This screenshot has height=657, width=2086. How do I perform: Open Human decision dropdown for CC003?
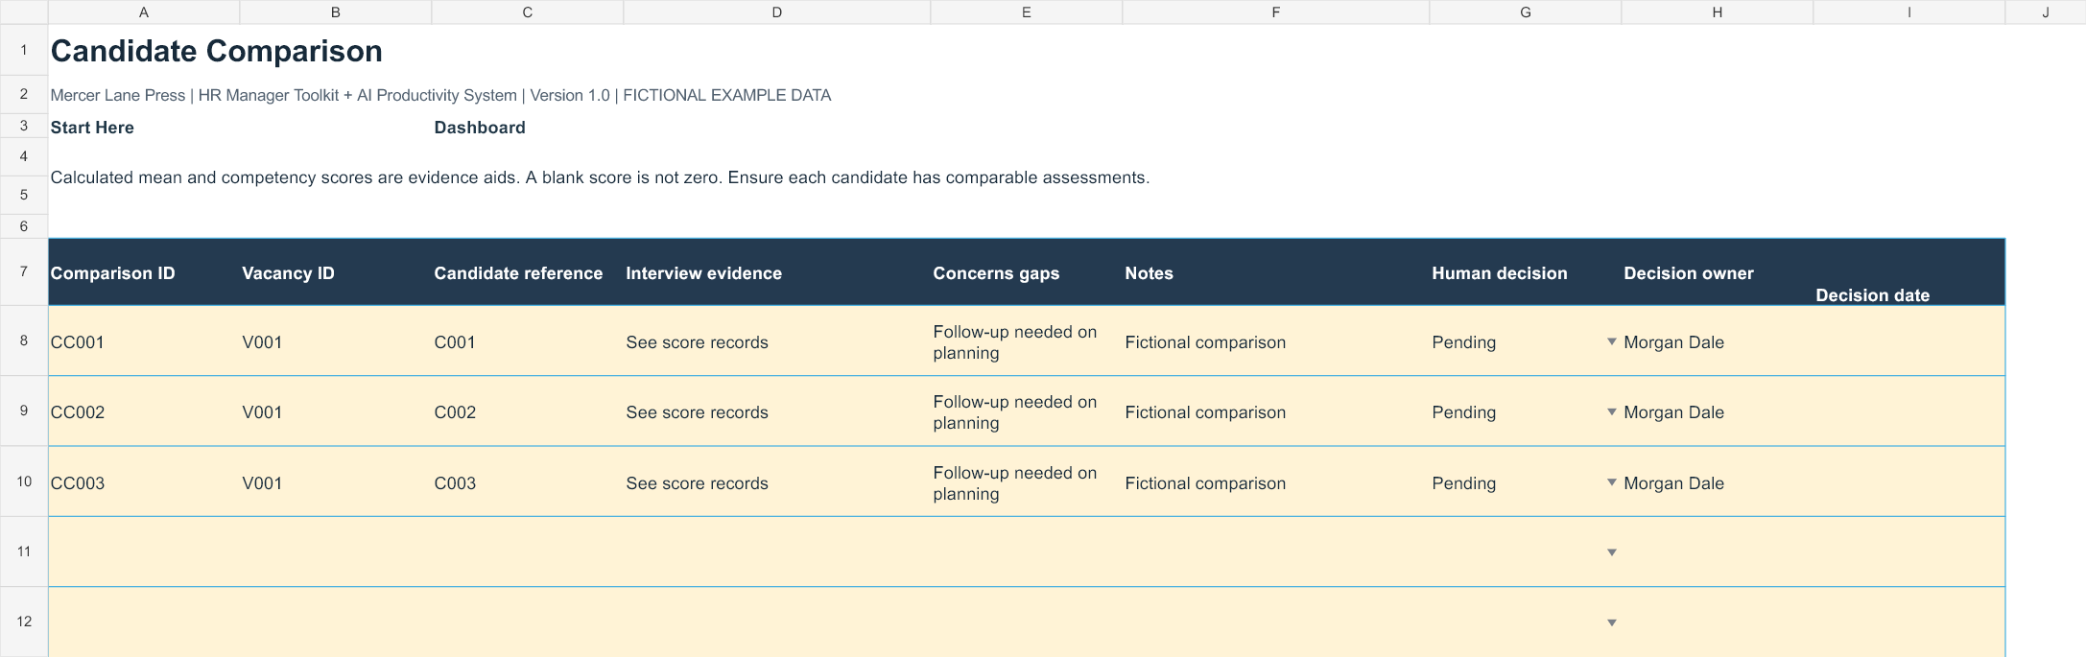tap(1612, 482)
